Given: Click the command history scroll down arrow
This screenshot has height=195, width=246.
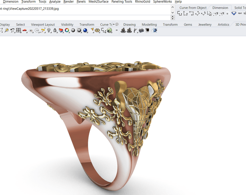Looking at the screenshot, I should click(x=173, y=13).
